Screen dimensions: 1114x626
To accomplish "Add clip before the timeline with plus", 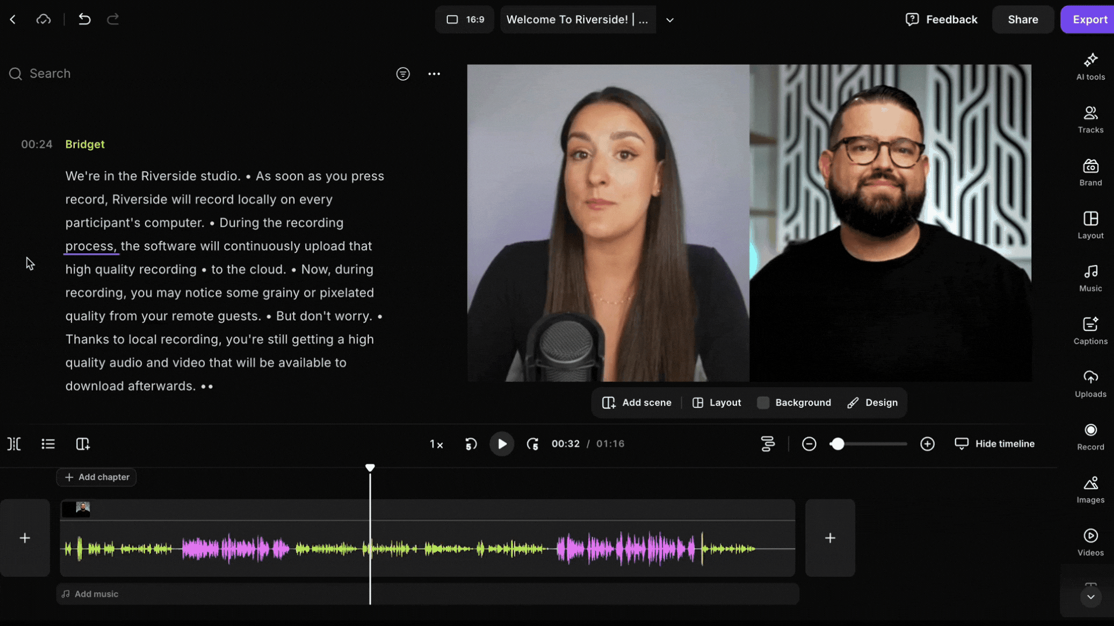I will [25, 538].
